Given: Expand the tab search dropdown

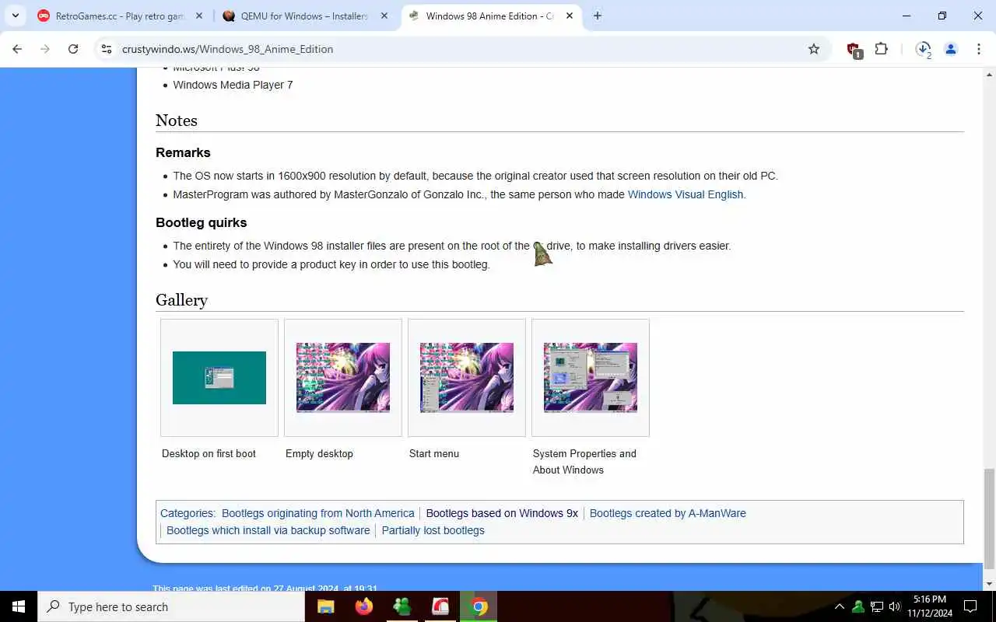Looking at the screenshot, I should 16,16.
